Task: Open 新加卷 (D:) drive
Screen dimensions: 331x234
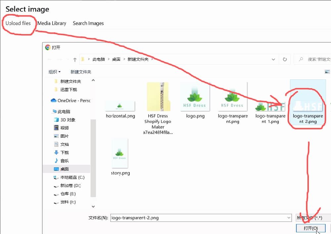Action: 67,186
